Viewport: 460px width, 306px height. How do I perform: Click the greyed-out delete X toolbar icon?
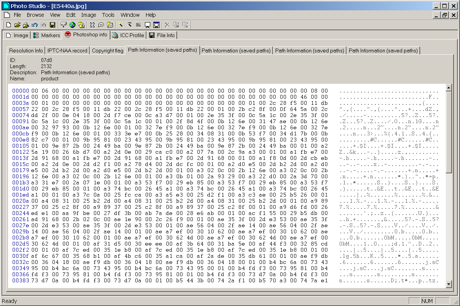click(167, 25)
